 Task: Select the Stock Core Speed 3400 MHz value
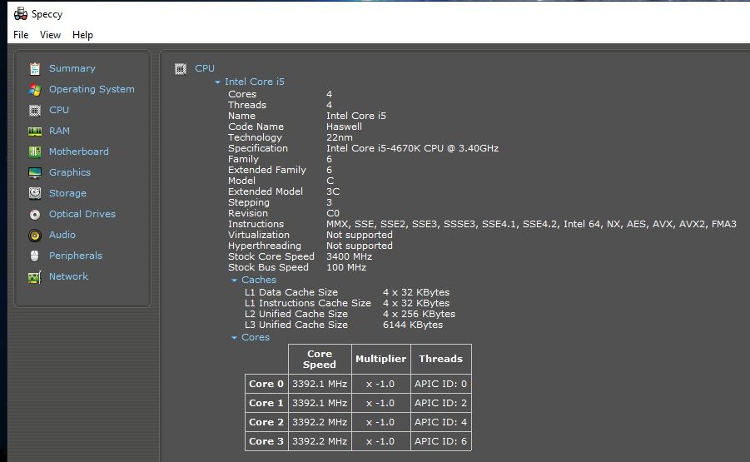[349, 256]
